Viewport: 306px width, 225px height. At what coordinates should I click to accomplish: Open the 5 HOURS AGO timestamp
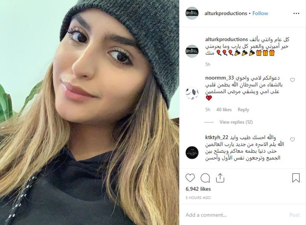click(198, 198)
